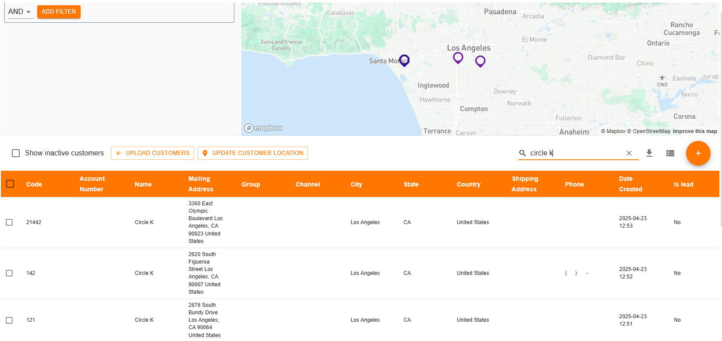
Task: Click code 121 cell
Action: [x=31, y=320]
